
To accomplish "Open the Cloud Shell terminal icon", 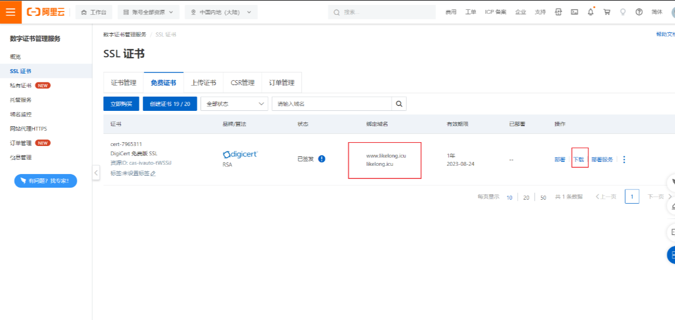I will 574,12.
